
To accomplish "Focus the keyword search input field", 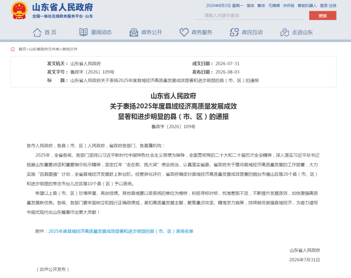I will pos(249,16).
